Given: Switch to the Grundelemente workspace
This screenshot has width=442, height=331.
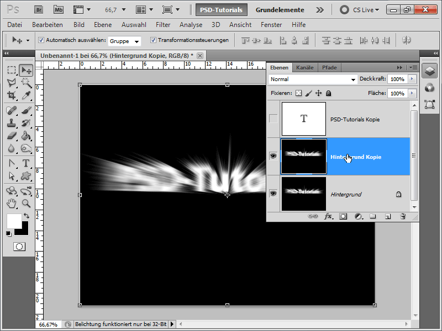Looking at the screenshot, I should [x=280, y=9].
